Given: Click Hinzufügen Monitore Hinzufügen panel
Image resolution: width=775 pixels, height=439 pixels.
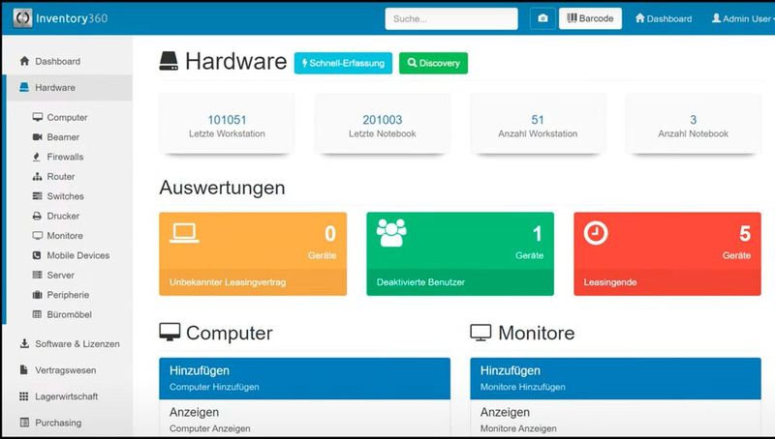Looking at the screenshot, I should pos(615,378).
